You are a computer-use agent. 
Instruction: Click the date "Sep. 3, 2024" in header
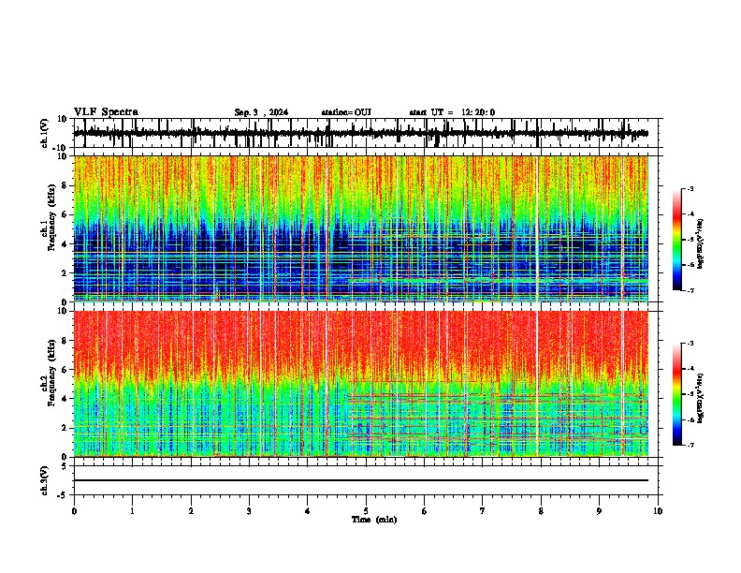click(261, 112)
